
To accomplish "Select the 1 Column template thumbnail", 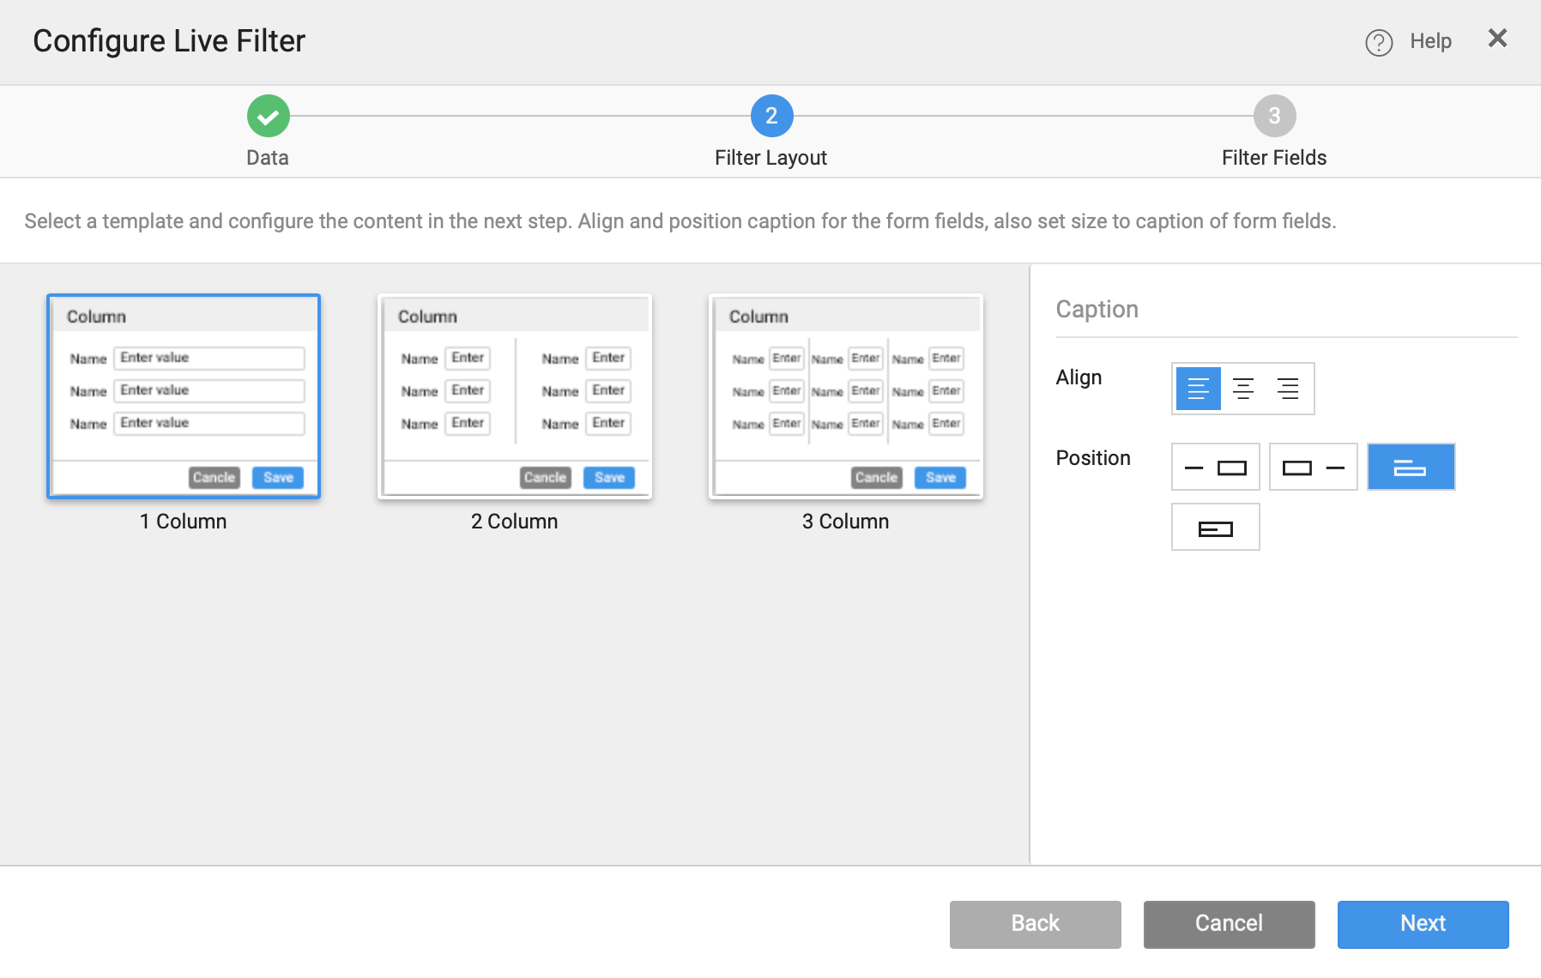I will [184, 396].
